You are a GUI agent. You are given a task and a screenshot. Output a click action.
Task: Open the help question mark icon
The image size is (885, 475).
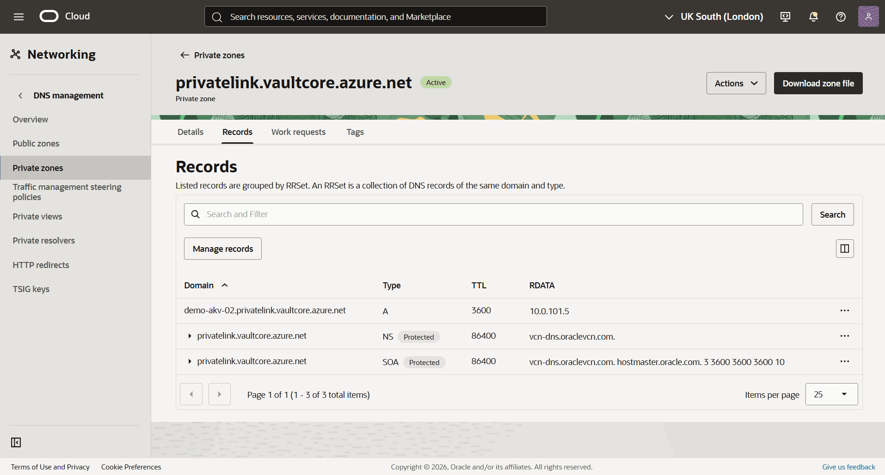point(841,17)
